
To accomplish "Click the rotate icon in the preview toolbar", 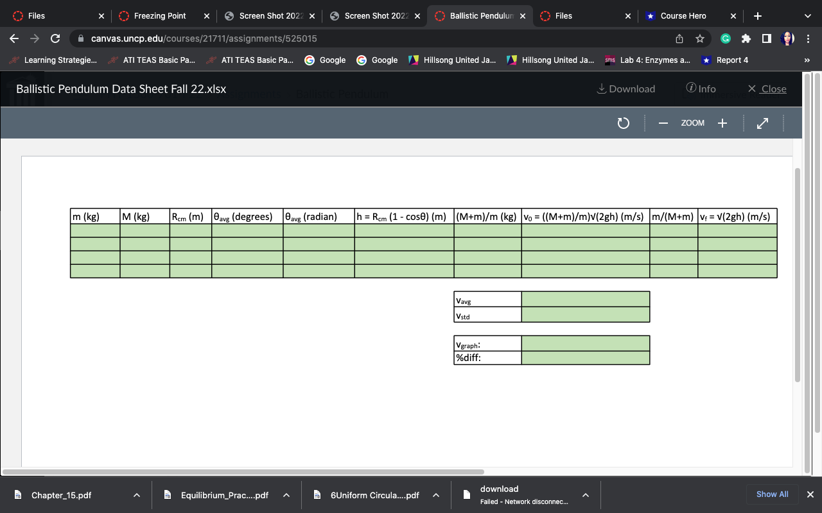I will [x=623, y=122].
